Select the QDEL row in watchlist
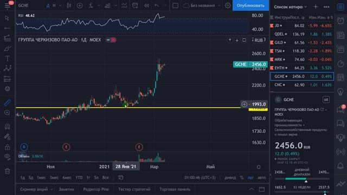The image size is (347, 195). [x=301, y=34]
